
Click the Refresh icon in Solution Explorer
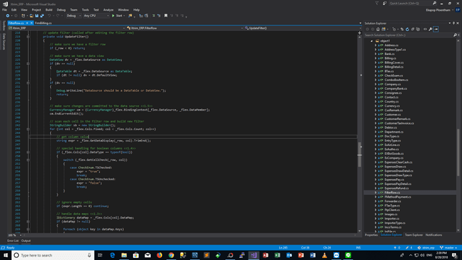(407, 29)
